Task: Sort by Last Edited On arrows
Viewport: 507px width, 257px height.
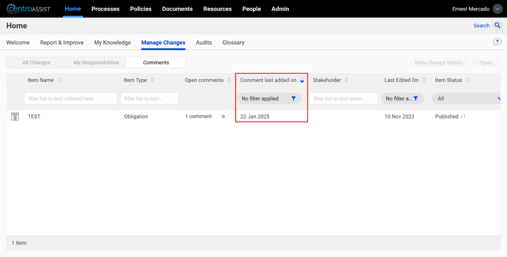Action: (x=424, y=80)
